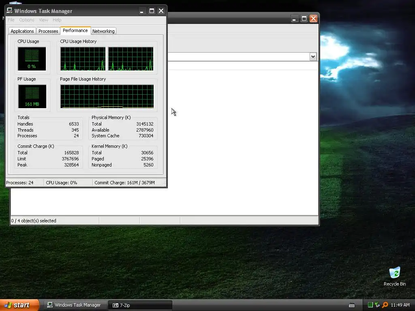Close the Windows Task Manager window
This screenshot has width=415, height=311.
pyautogui.click(x=161, y=11)
